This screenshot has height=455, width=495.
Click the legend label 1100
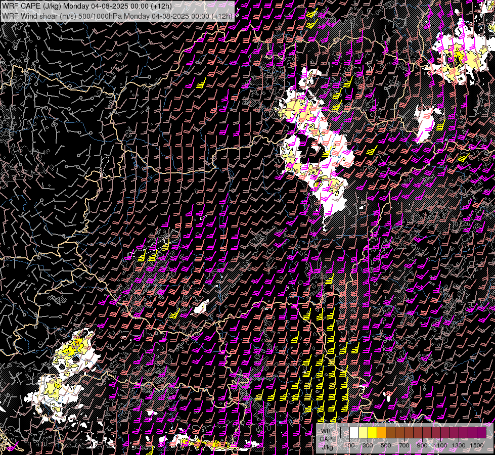pos(440,445)
